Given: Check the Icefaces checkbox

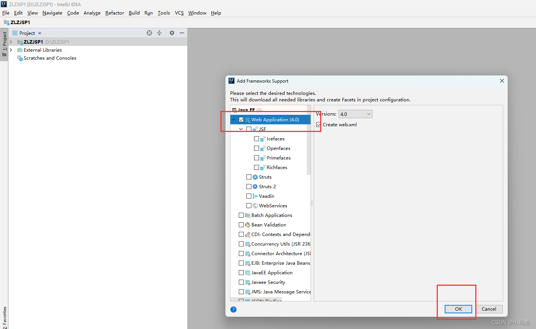Looking at the screenshot, I should (256, 139).
